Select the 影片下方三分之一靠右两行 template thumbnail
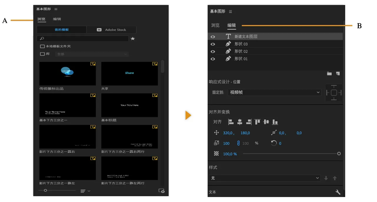 pyautogui.click(x=130, y=137)
